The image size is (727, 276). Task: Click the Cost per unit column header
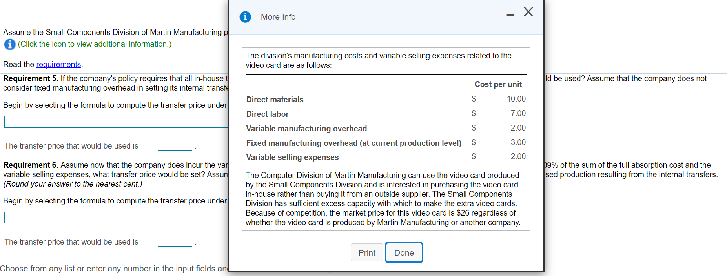[x=498, y=84]
